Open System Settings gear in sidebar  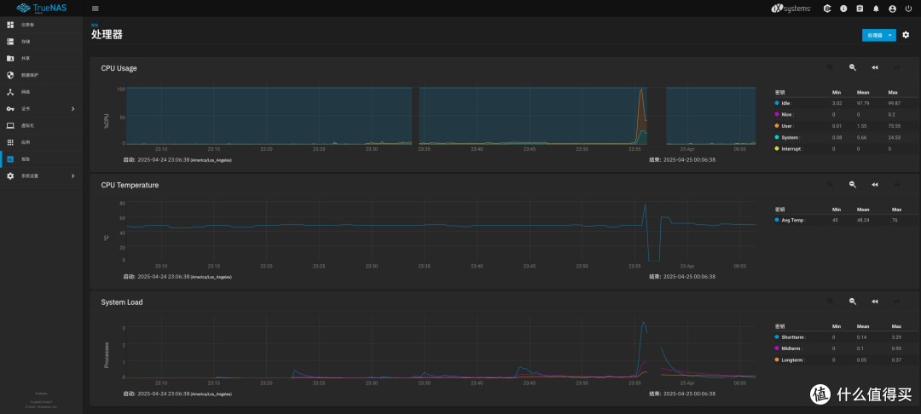coord(10,176)
